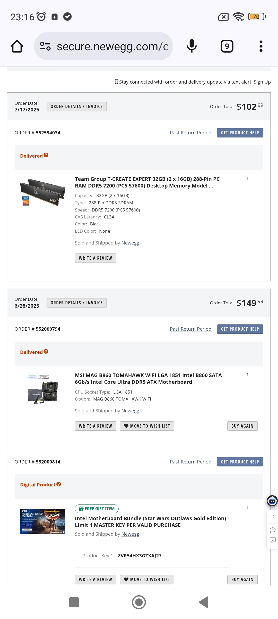Tap the site info icon in address bar
Image resolution: width=278 pixels, height=619 pixels.
click(45, 46)
